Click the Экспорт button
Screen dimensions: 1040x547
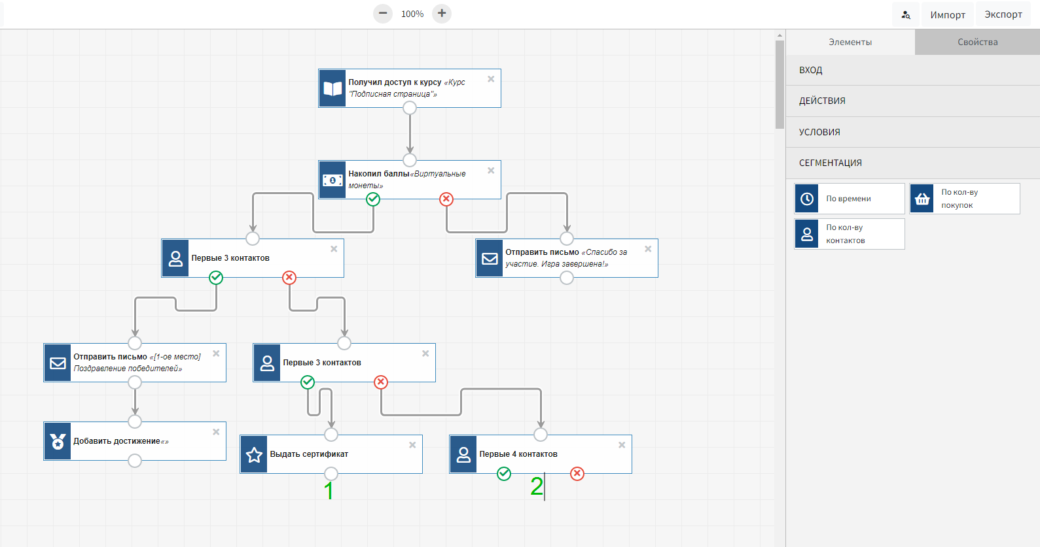pyautogui.click(x=1003, y=14)
